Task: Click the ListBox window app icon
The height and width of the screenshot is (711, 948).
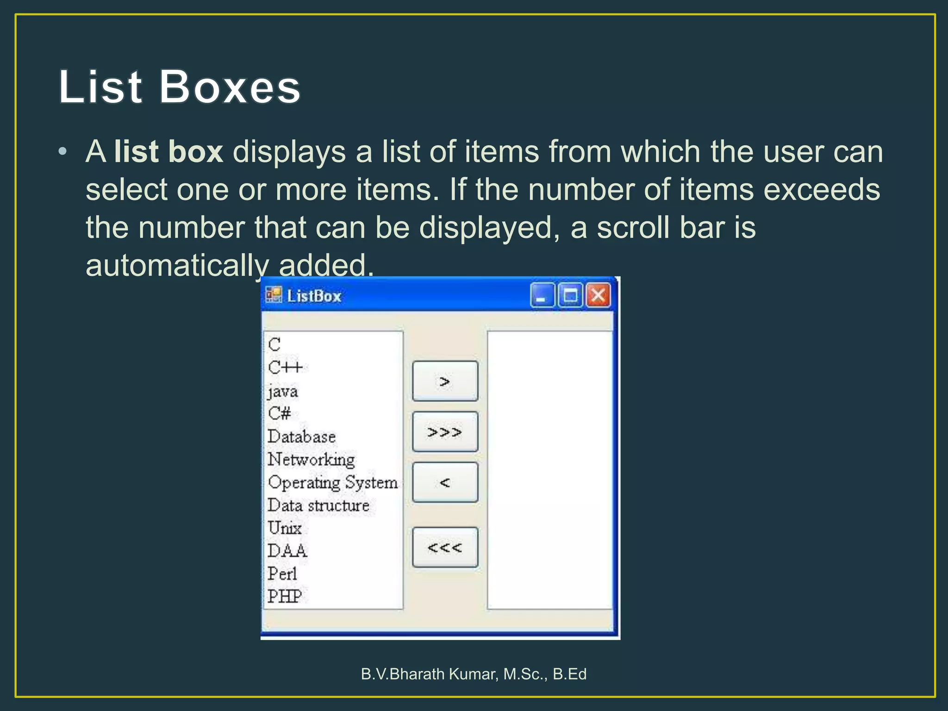Action: point(273,295)
